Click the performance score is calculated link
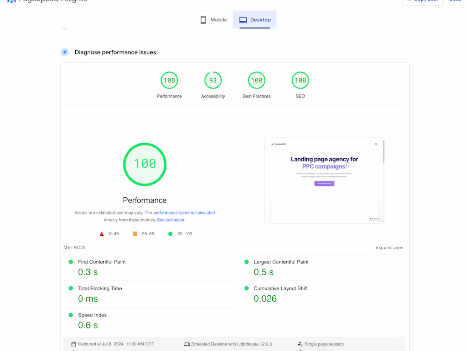Image resolution: width=468 pixels, height=351 pixels. pos(184,212)
